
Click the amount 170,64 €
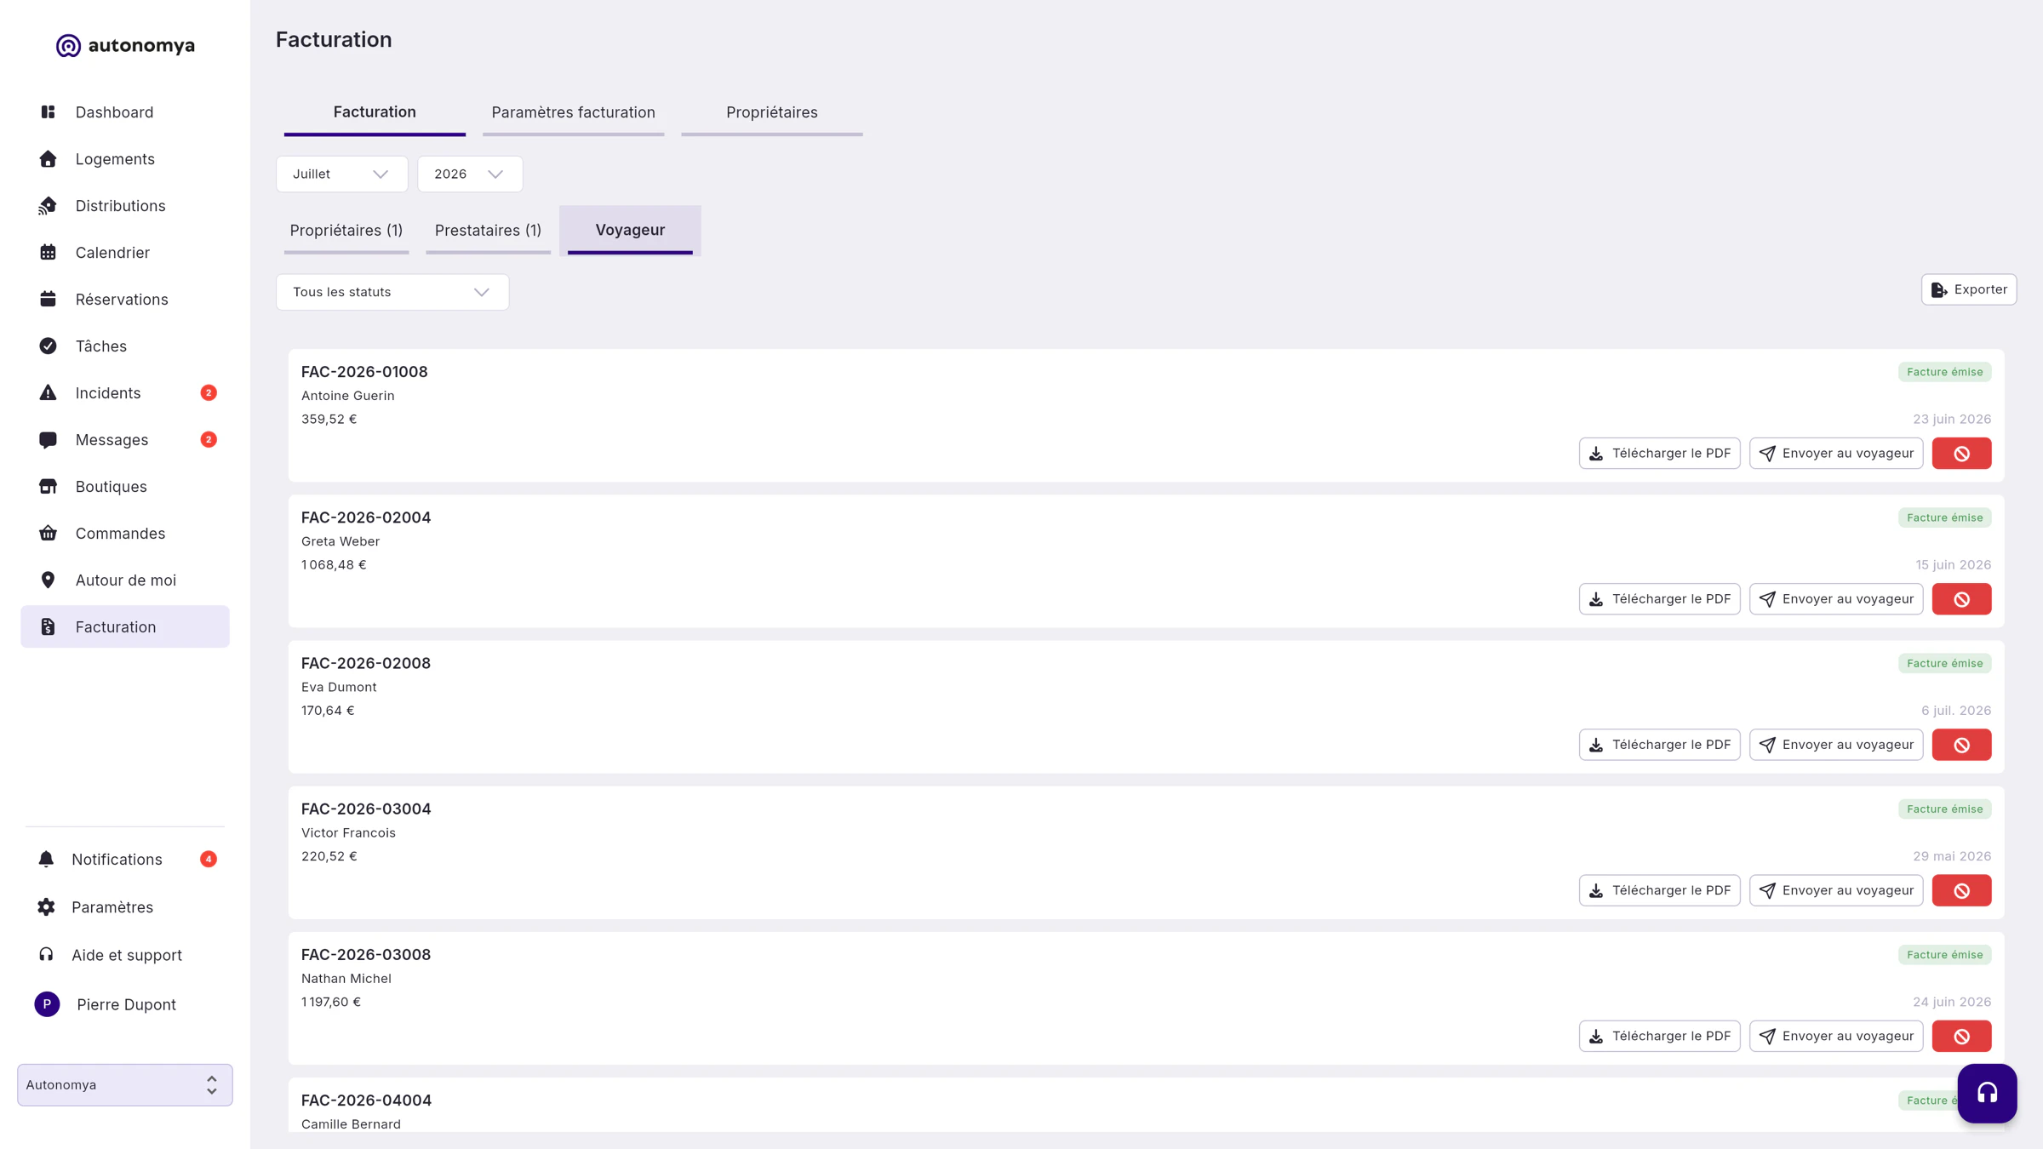click(x=328, y=711)
